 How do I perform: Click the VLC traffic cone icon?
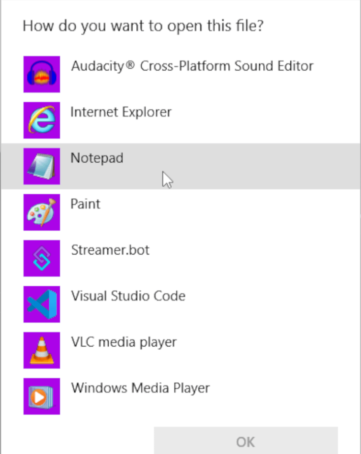pos(42,350)
